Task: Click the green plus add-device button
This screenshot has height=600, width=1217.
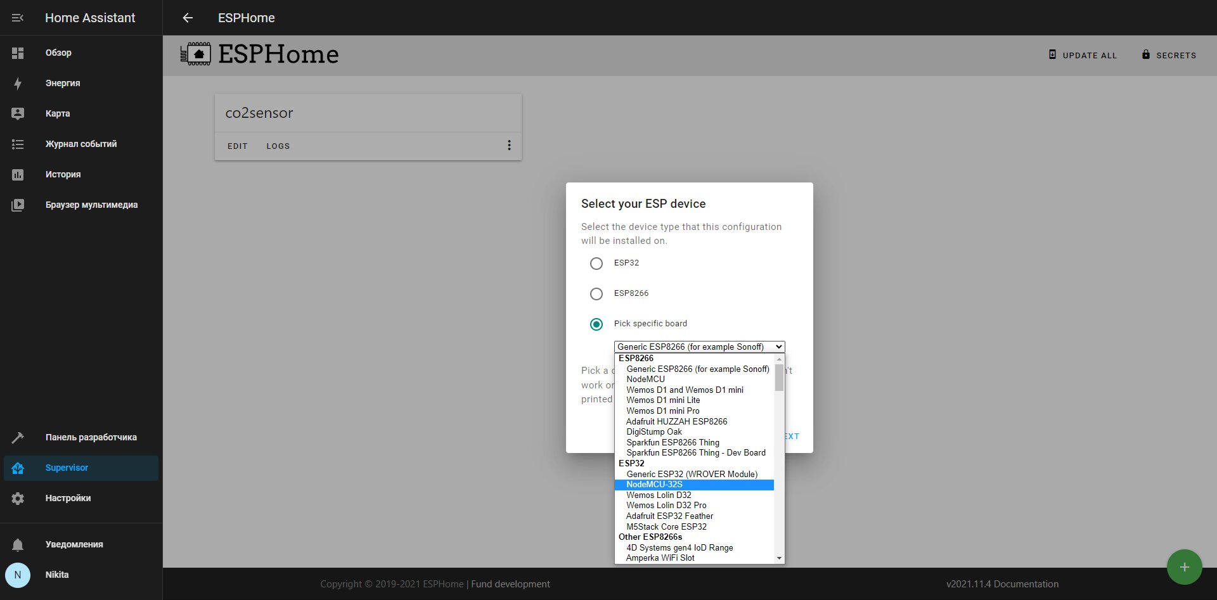Action: (x=1184, y=567)
